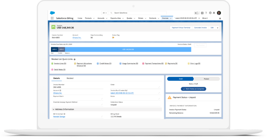
Task: Close the kdent 2019-06-06 tab
Action: tap(199, 18)
